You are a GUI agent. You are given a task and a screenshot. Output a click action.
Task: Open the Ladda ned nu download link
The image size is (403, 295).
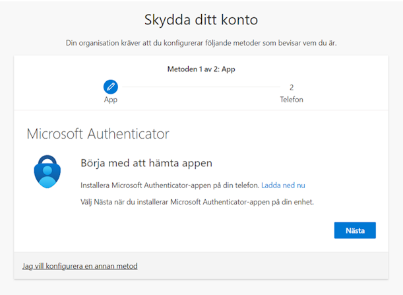pos(283,185)
